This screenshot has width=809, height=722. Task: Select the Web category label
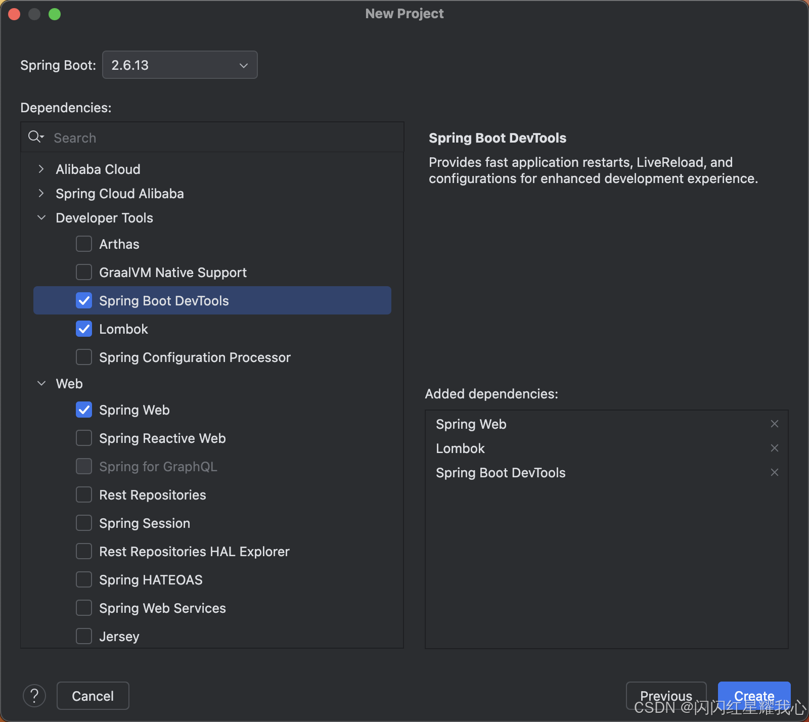pos(69,384)
